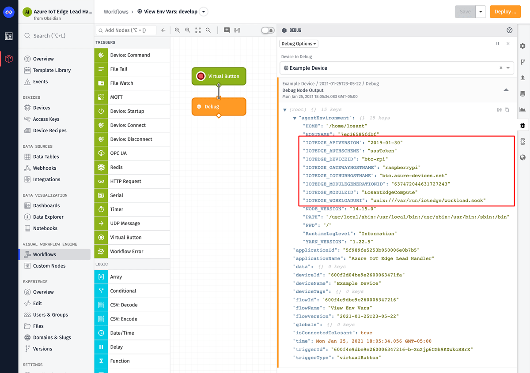Open the deploy upload icon tab
Viewport: 530px width, 373px height.
[523, 78]
